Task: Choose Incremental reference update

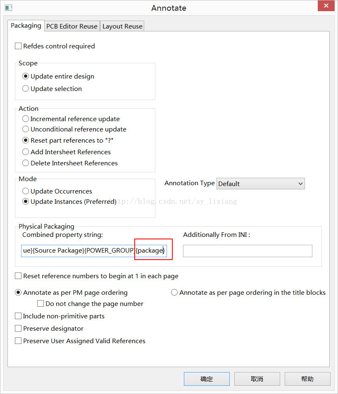Action: 26,119
